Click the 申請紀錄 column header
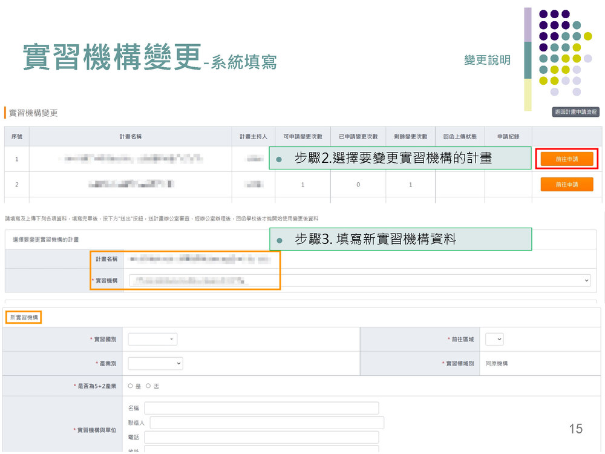This screenshot has height=454, width=605. [x=508, y=137]
